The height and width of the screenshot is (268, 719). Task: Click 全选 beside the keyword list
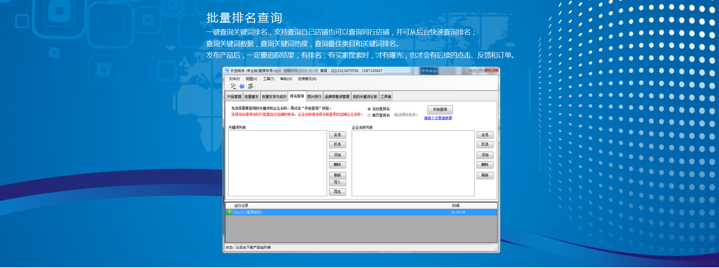(337, 135)
